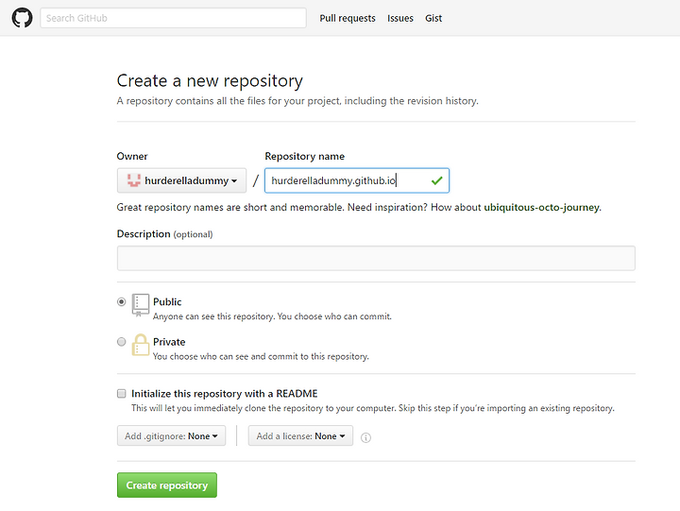Click the Search GitHub field
The width and height of the screenshot is (680, 511).
coord(173,18)
